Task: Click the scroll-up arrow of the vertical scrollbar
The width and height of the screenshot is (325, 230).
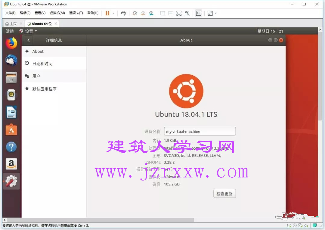Action: coord(320,30)
